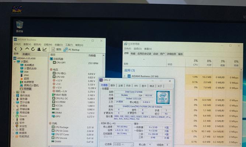Expand the 网络设备 node
Viewport: 246px width, 147px height.
(x=14, y=112)
